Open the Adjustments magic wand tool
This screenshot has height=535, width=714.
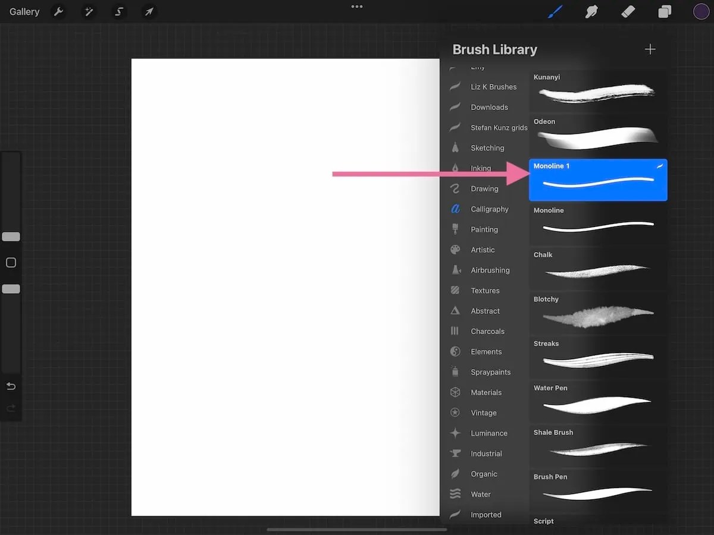(x=89, y=11)
